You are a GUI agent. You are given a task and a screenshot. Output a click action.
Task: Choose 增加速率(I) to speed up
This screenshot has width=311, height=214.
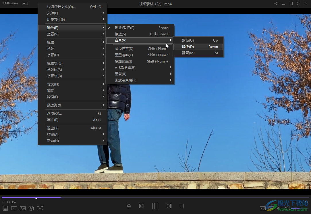tap(140, 61)
